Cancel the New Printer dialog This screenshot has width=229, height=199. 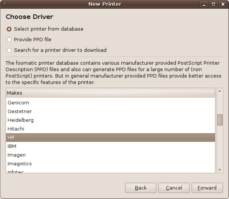pyautogui.click(x=174, y=188)
